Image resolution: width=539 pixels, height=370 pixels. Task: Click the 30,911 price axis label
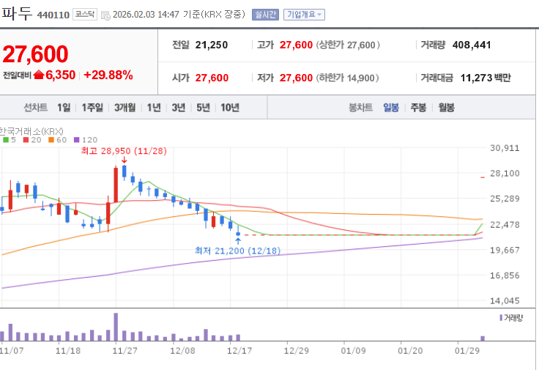505,148
